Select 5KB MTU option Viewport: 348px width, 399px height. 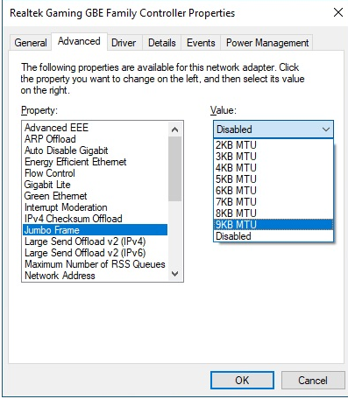click(x=273, y=179)
